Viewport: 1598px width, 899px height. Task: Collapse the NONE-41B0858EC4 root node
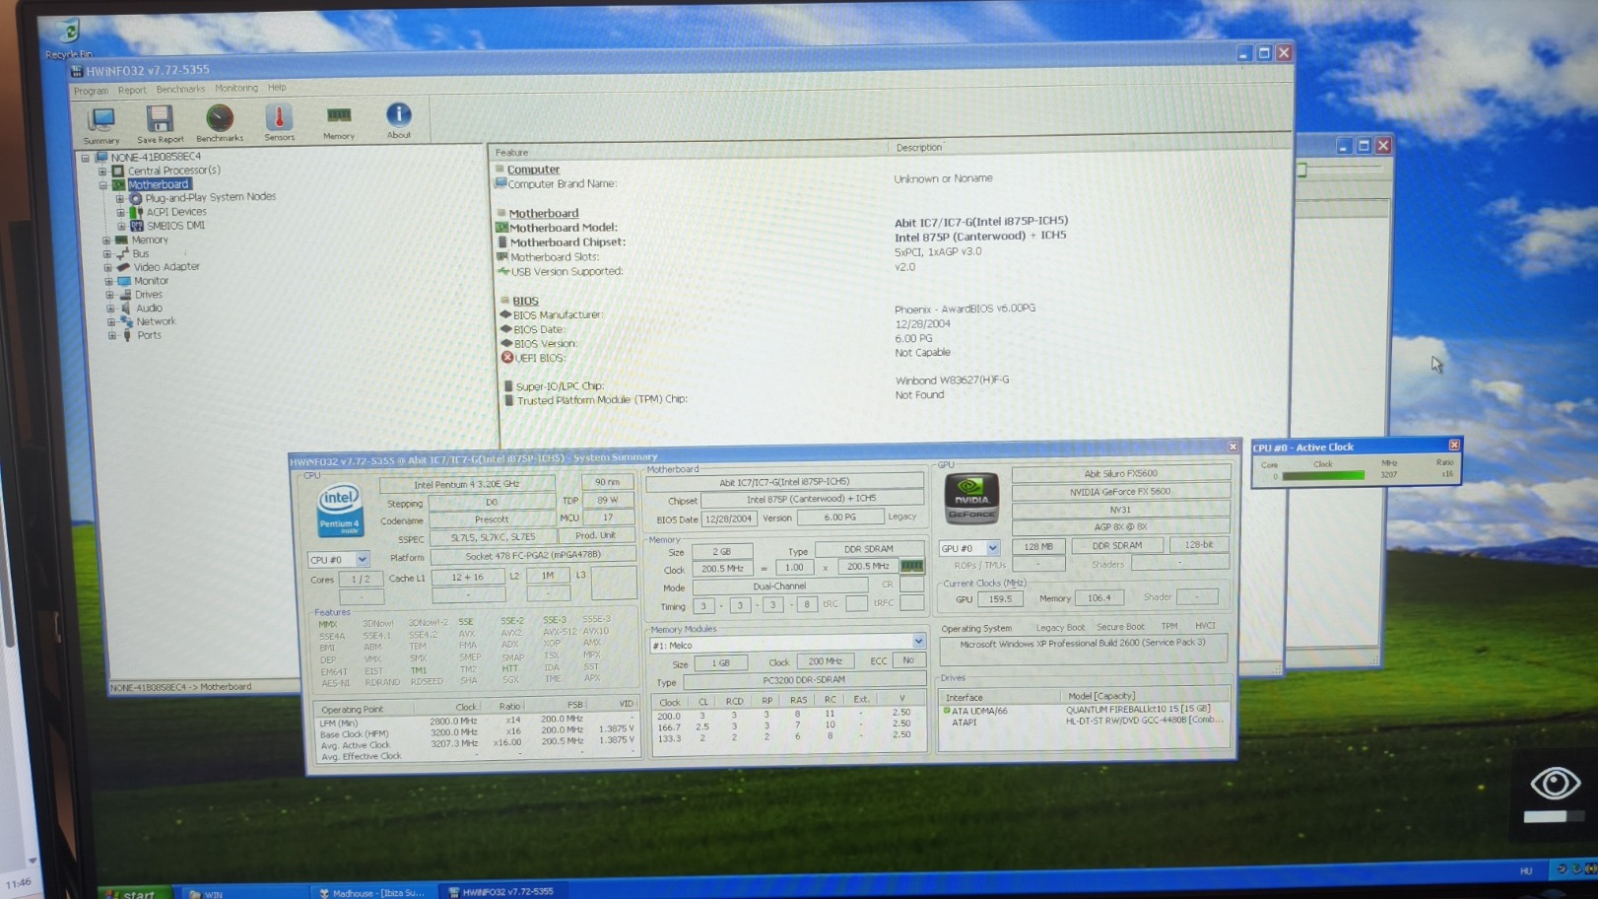pos(86,158)
